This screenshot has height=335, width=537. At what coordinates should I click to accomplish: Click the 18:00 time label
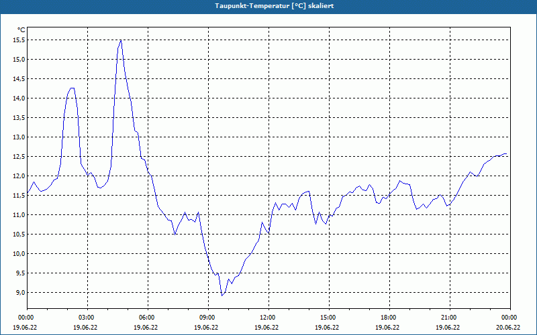pyautogui.click(x=388, y=317)
